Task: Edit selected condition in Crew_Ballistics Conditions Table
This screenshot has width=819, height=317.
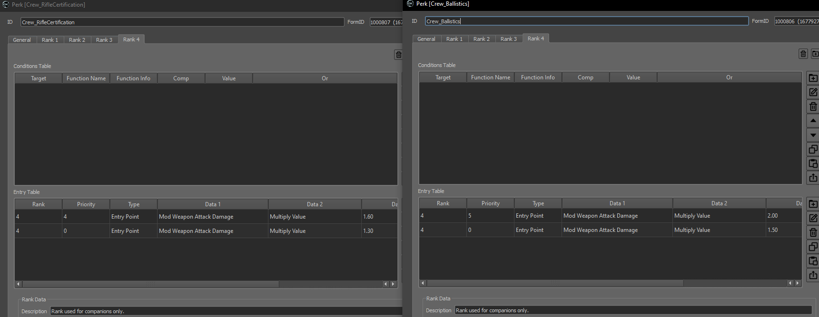Action: coord(813,92)
